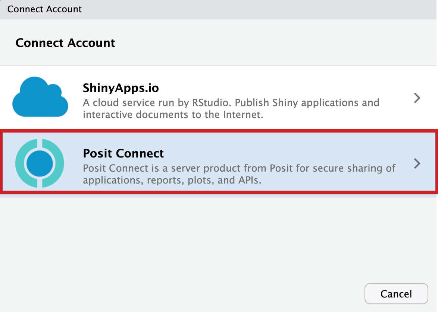Expand ShinyApps.io using its right chevron
The image size is (438, 312).
(x=417, y=98)
